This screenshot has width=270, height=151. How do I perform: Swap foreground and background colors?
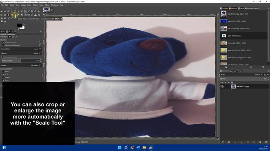tap(24, 25)
